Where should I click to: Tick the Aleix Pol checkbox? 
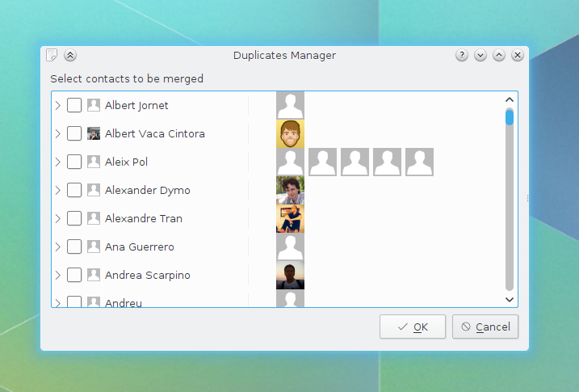(74, 162)
